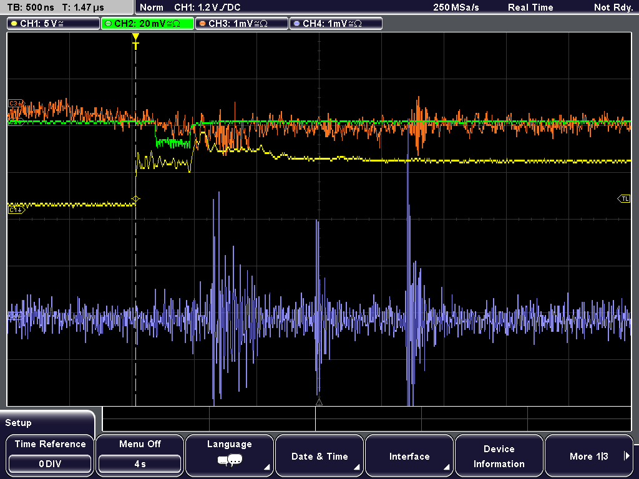This screenshot has width=639, height=479.
Task: Click the time reference triangle marker at grid bottom
Action: pyautogui.click(x=319, y=402)
